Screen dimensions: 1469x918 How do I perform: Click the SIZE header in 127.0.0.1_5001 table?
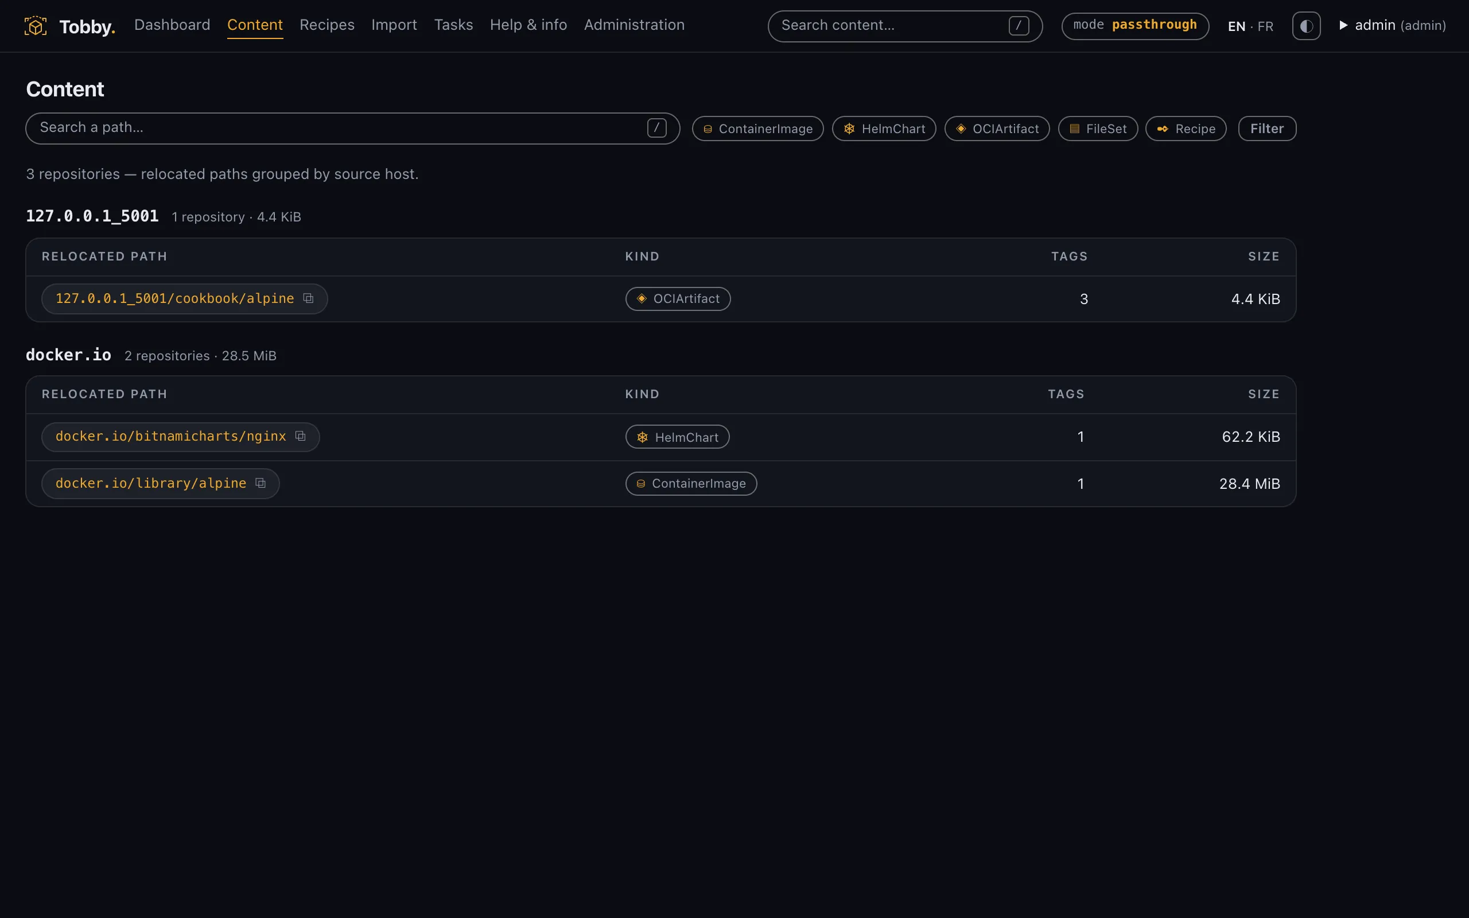tap(1264, 257)
